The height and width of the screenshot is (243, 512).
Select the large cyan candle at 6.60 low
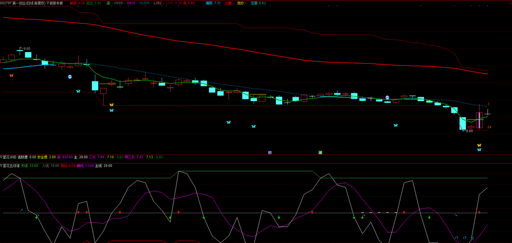[x=463, y=123]
